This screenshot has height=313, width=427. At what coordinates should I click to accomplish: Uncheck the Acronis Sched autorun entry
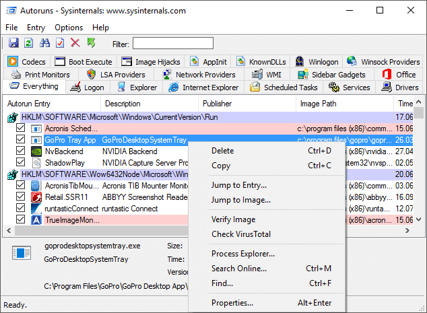tap(21, 129)
